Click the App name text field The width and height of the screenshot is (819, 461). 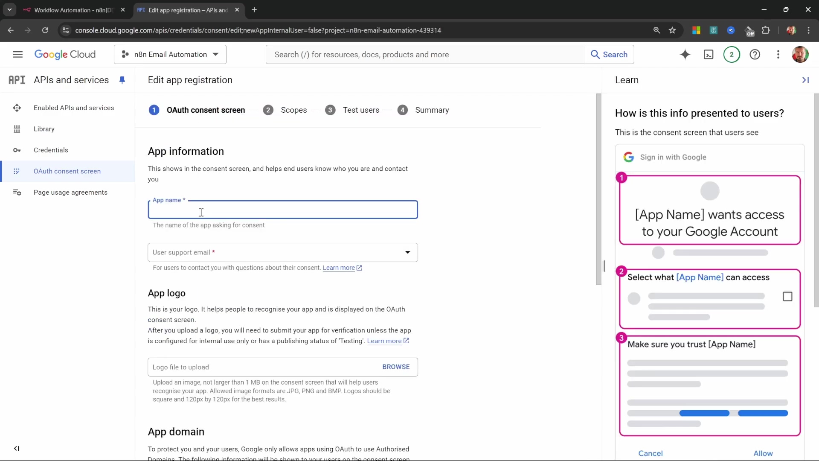coord(282,211)
